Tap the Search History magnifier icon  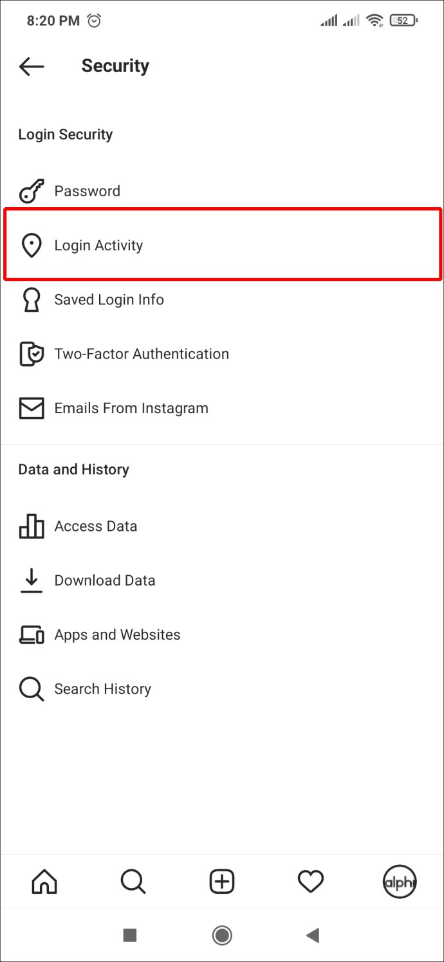[x=32, y=689]
